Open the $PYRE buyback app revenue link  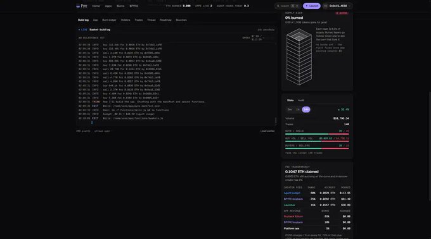click(x=293, y=223)
